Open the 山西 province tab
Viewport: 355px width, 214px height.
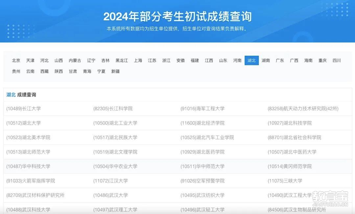tap(59, 61)
